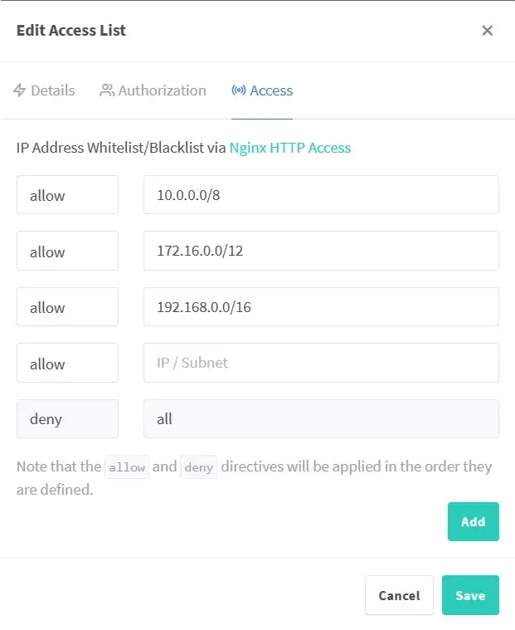This screenshot has height=630, width=515.
Task: Cancel editing the access list
Action: point(399,595)
